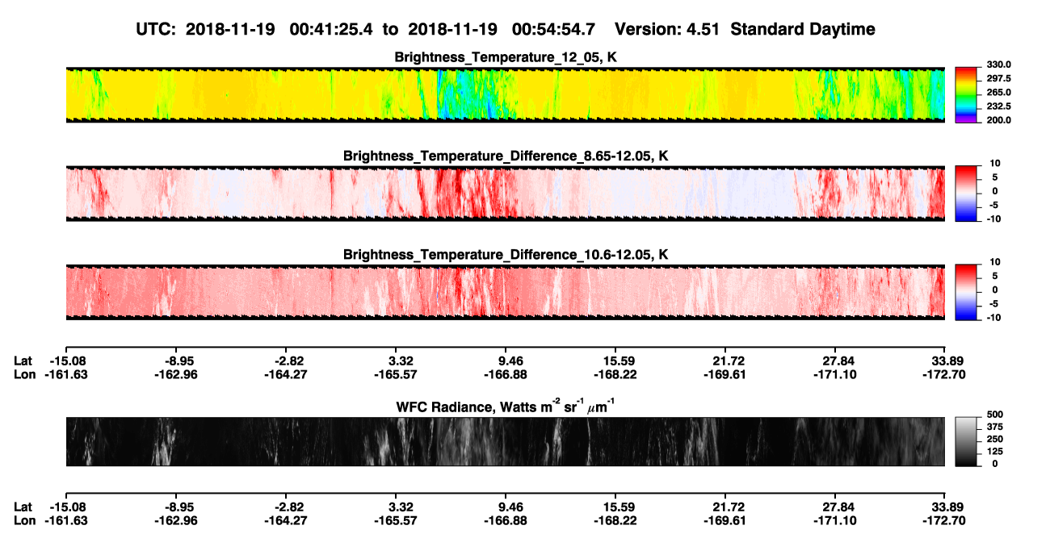This screenshot has width=1050, height=538.
Task: Click latitude 15.59 under the 10.6-12.05 panel
Action: tap(615, 361)
